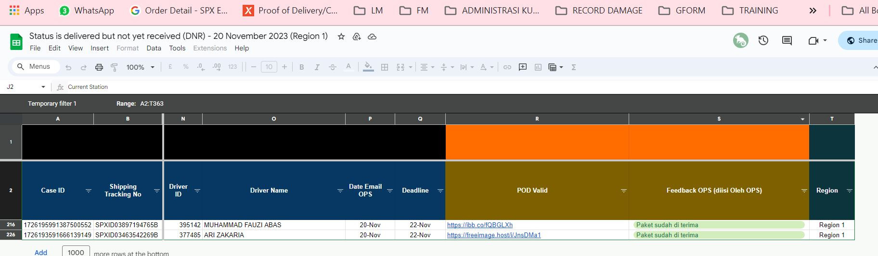Toggle the Shipping Tracking No filter
The image size is (878, 256).
157,191
